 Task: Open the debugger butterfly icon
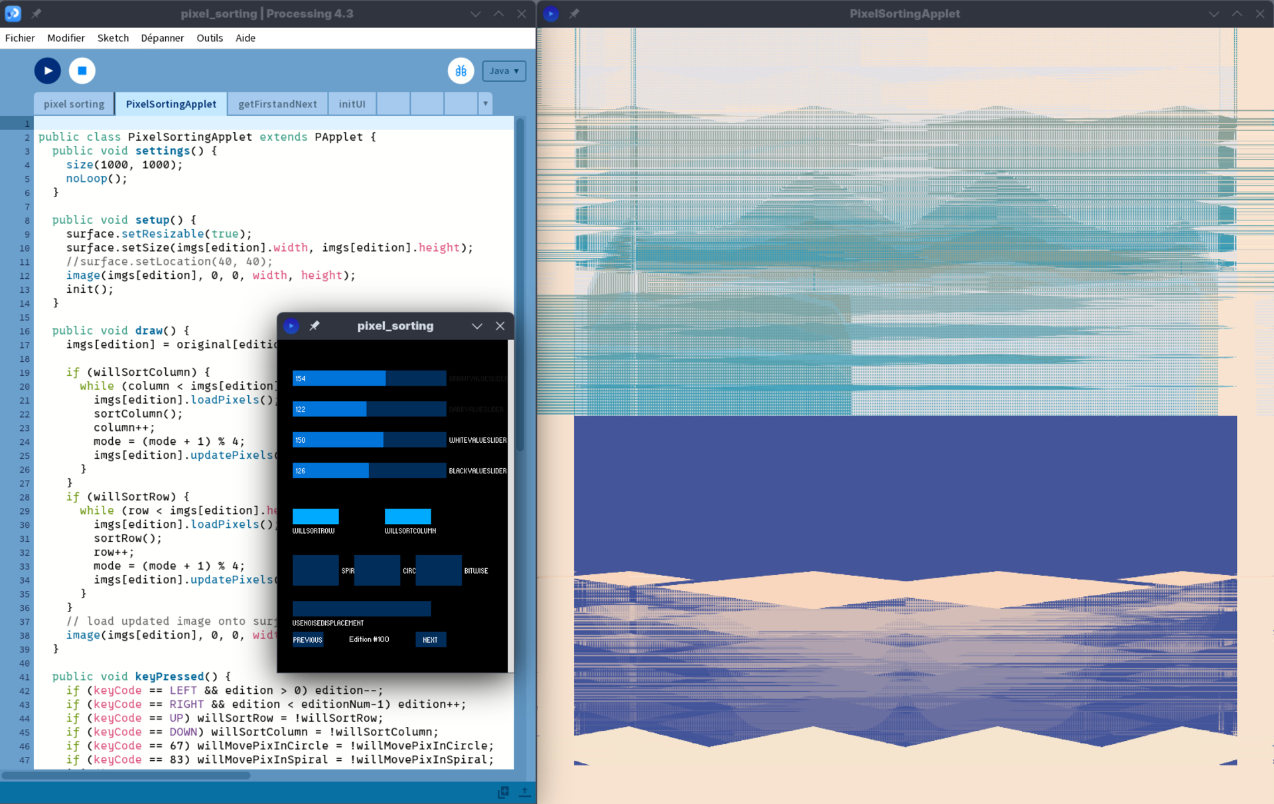[460, 71]
